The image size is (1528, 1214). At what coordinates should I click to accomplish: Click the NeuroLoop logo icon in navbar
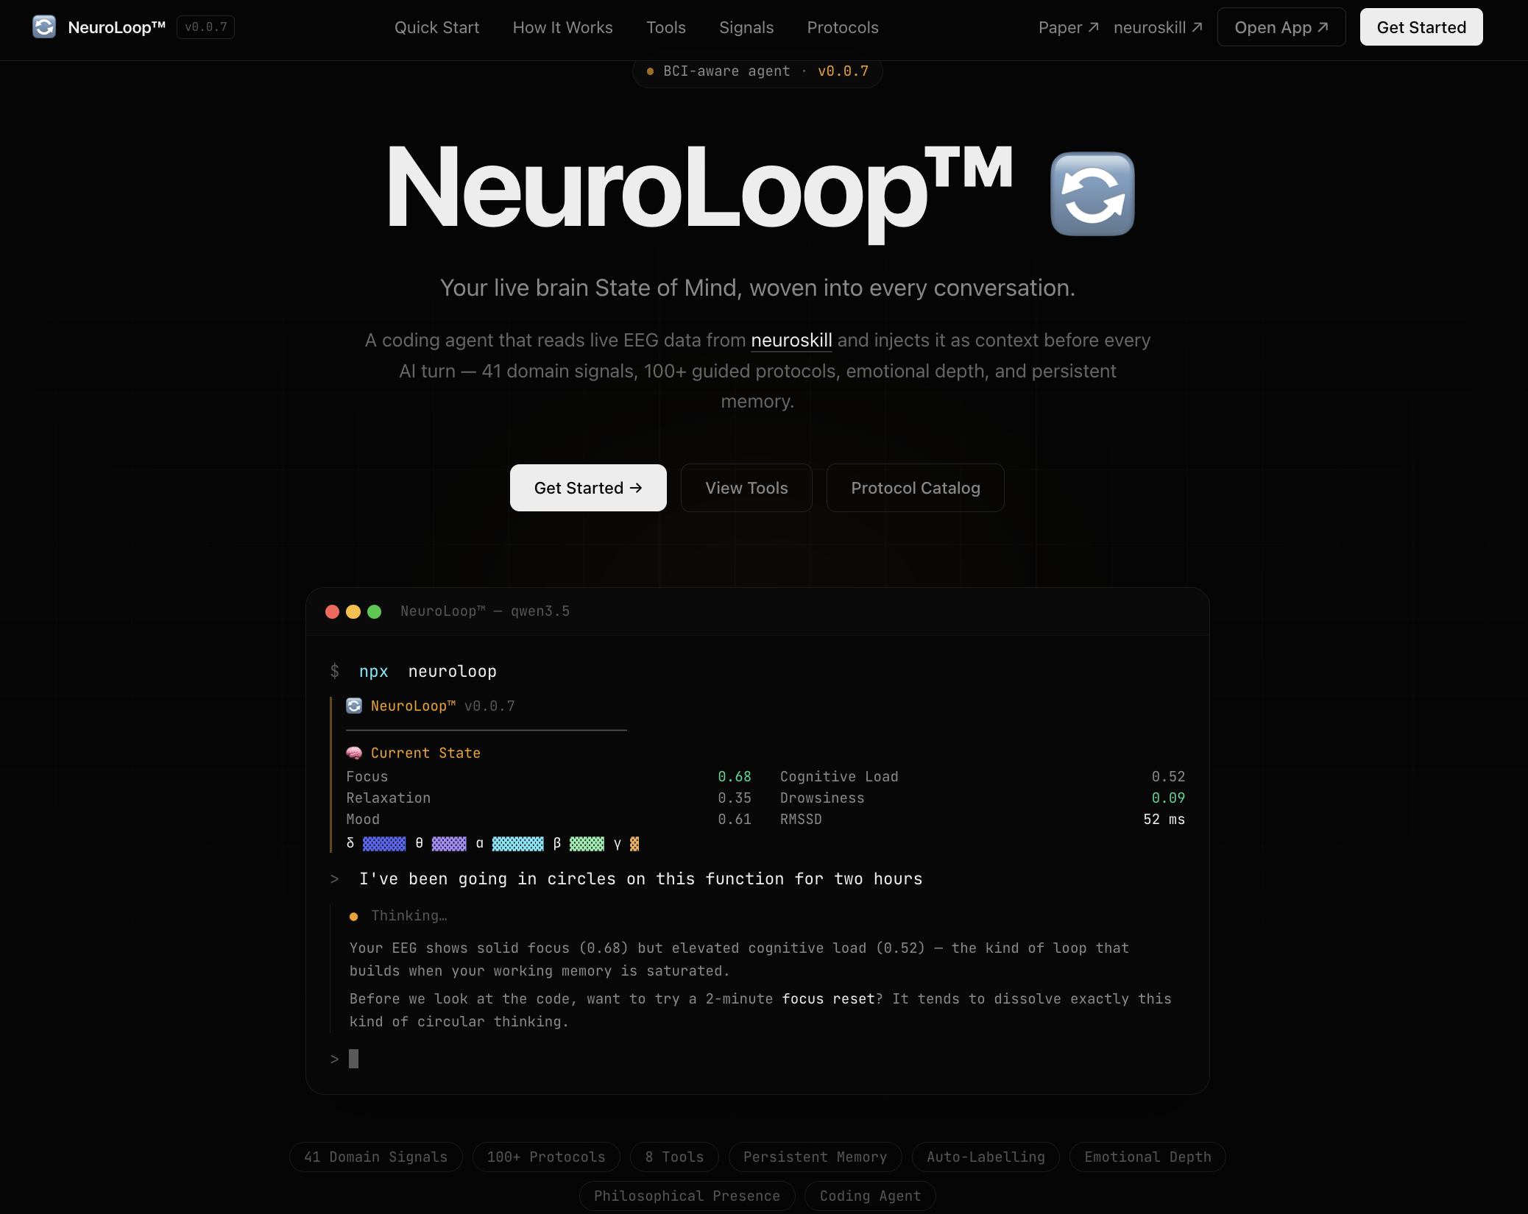(44, 27)
